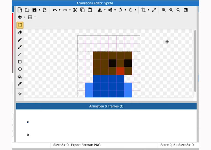Click the import/reload file icon

click(x=45, y=10)
